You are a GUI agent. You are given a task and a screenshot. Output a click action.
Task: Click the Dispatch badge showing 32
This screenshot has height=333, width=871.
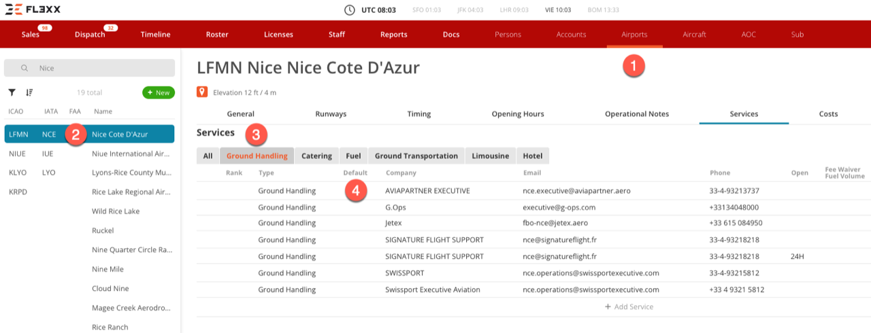(110, 28)
